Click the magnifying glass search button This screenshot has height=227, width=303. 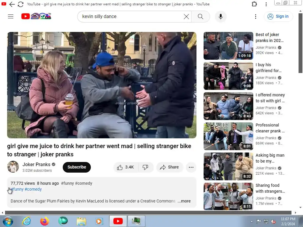tap(200, 17)
